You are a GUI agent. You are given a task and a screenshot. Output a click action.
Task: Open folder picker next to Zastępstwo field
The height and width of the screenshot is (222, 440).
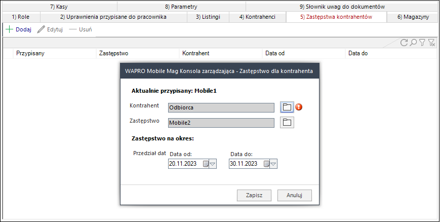pos(287,122)
